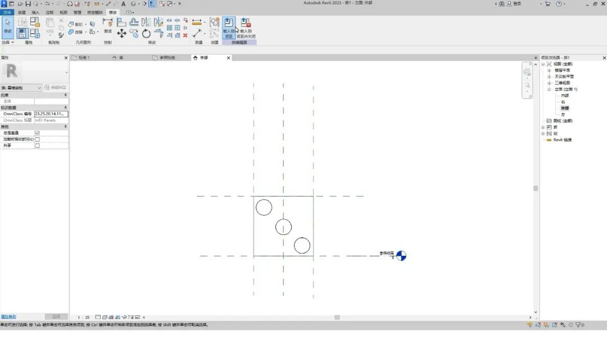Screen dimensions: 607x341
Task: Open the Select panel dropdown
Action: [8, 43]
